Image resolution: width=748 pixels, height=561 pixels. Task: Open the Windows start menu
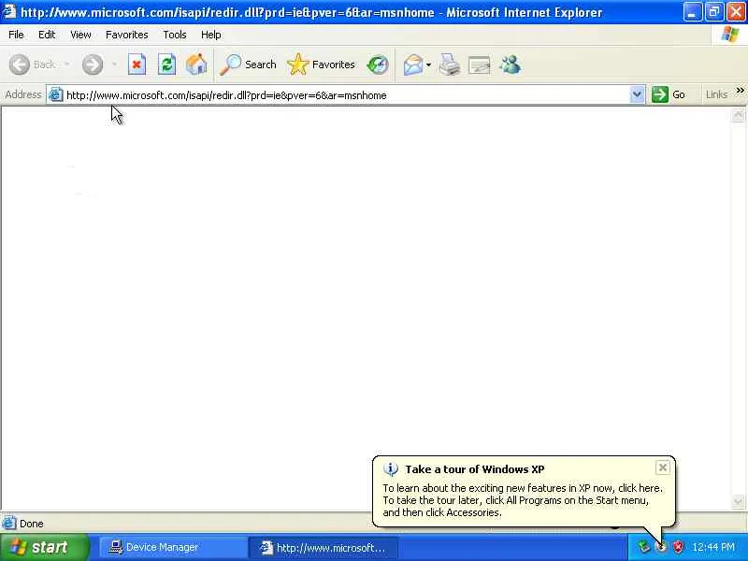pyautogui.click(x=44, y=547)
